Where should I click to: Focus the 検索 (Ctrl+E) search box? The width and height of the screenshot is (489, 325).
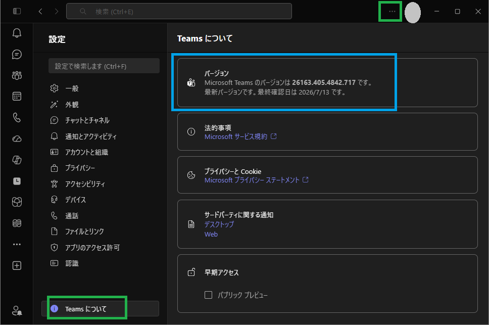coord(179,12)
